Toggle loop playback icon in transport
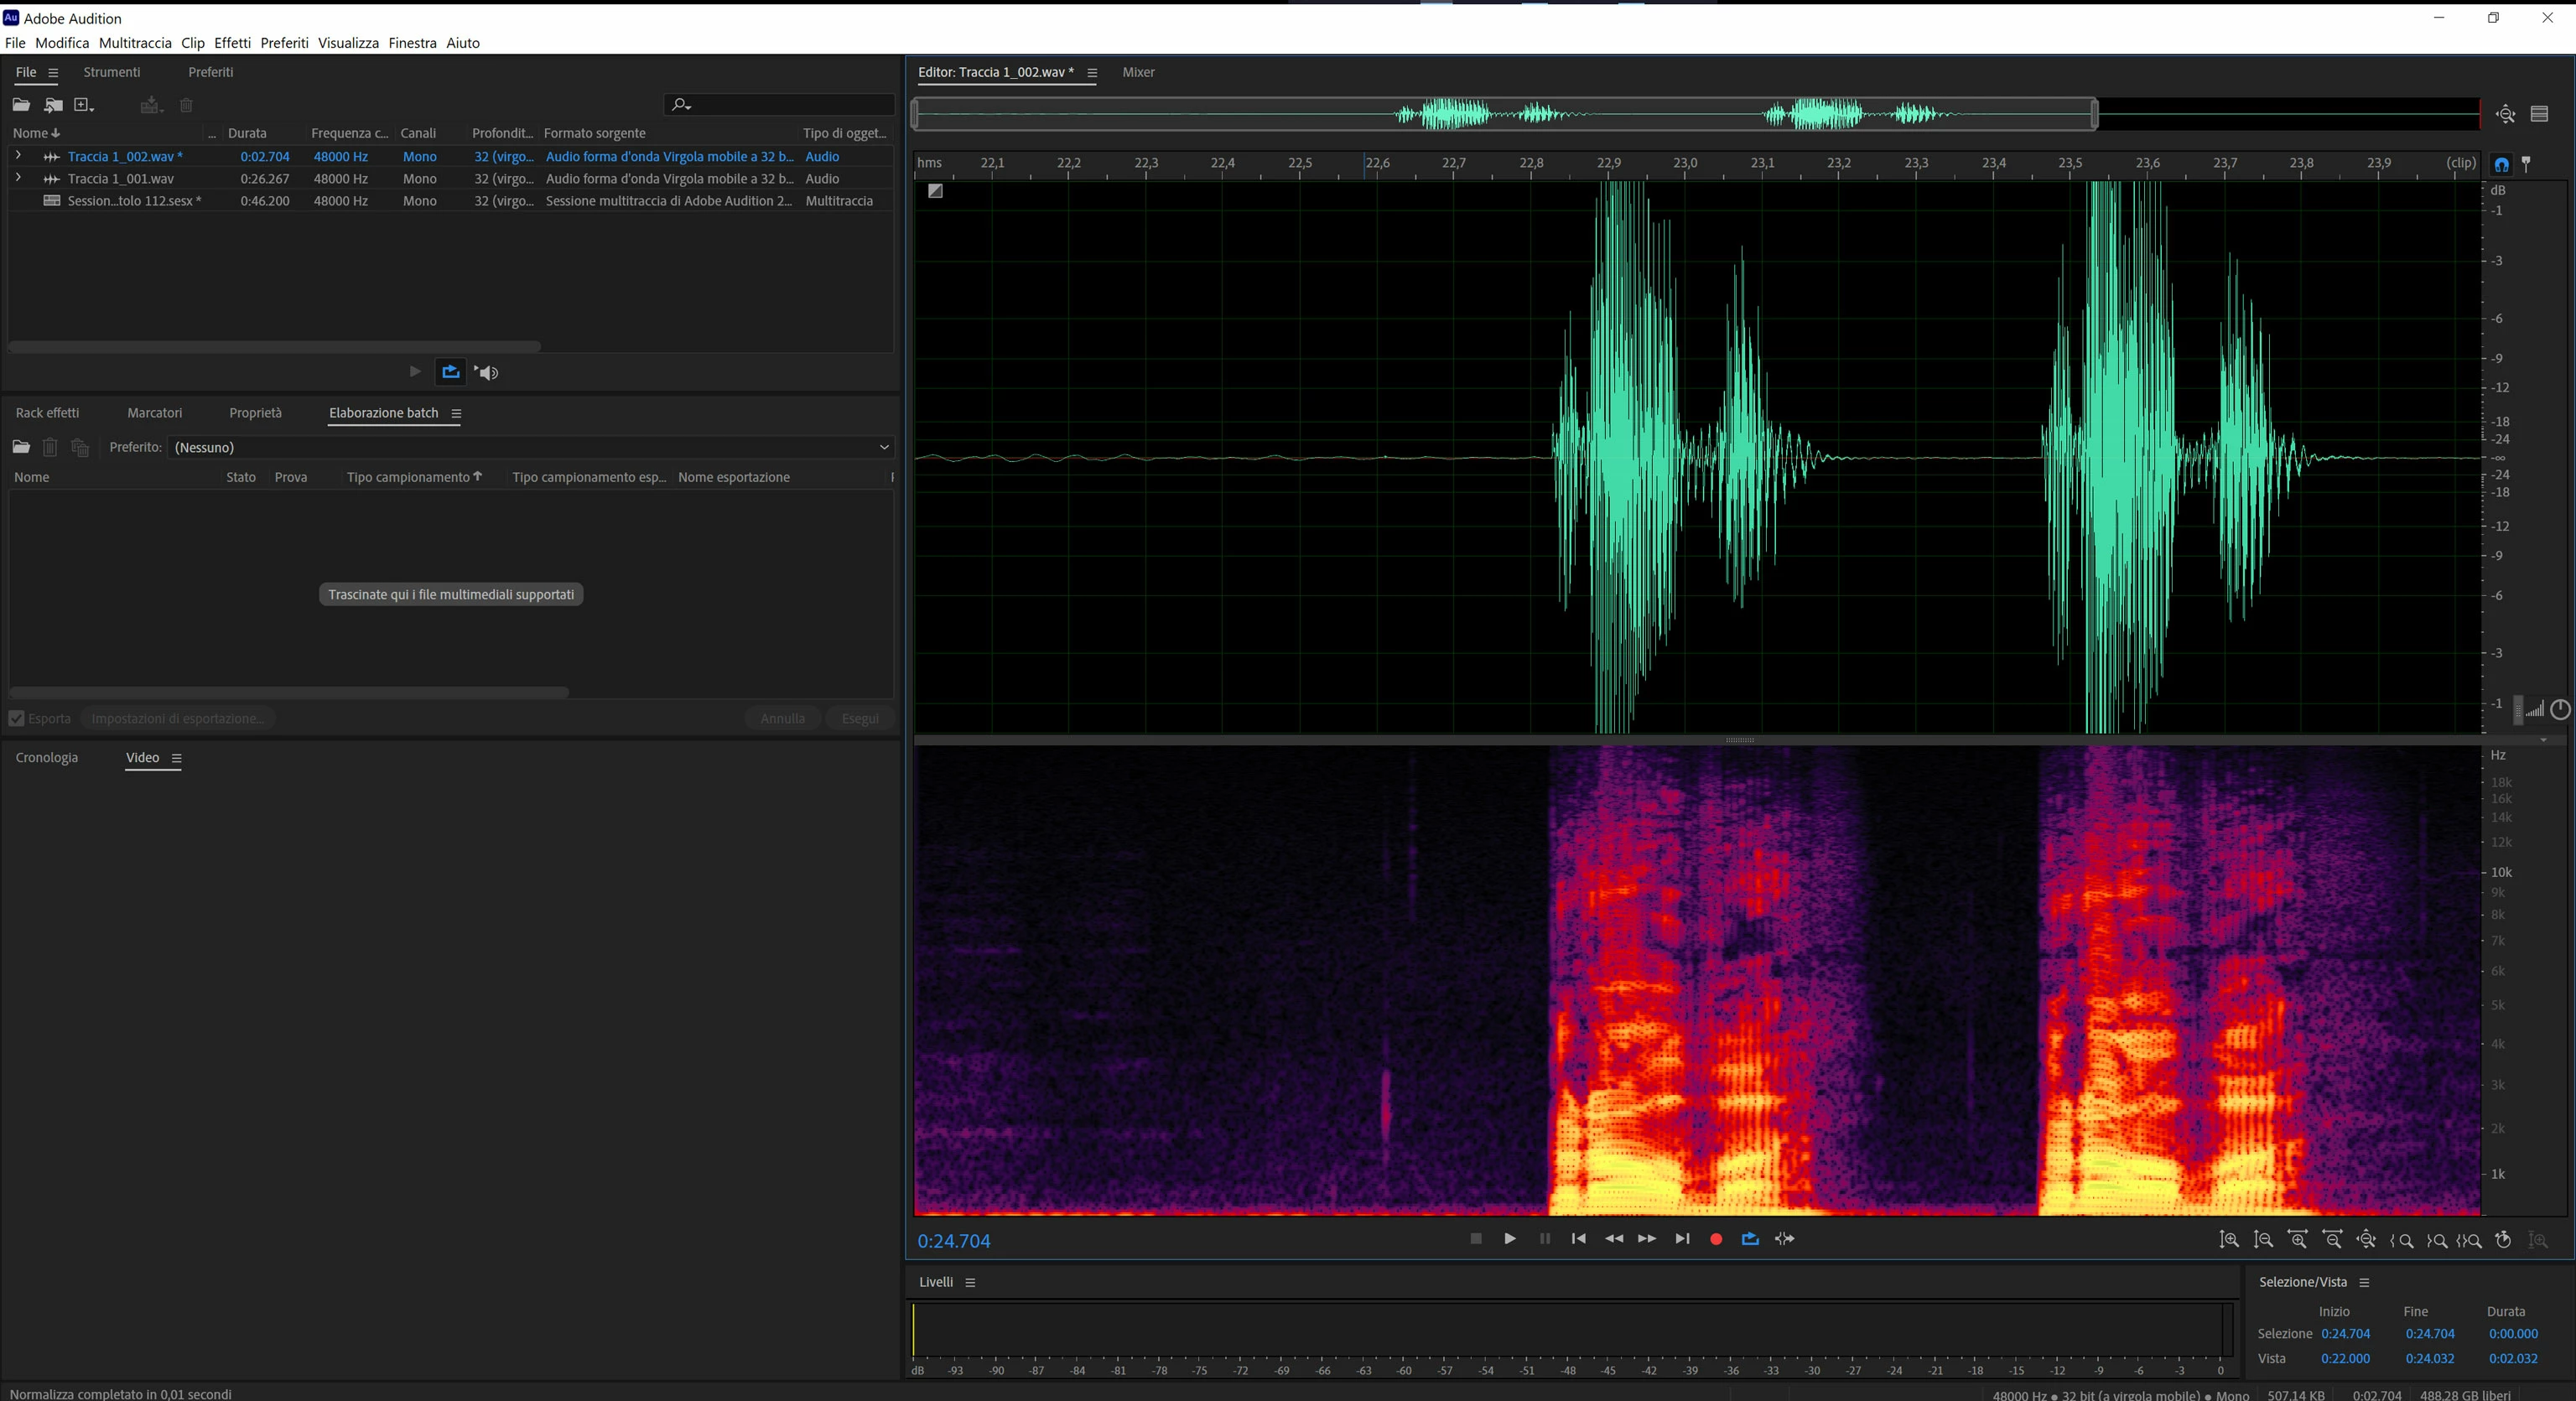This screenshot has height=1401, width=2576. click(1750, 1239)
